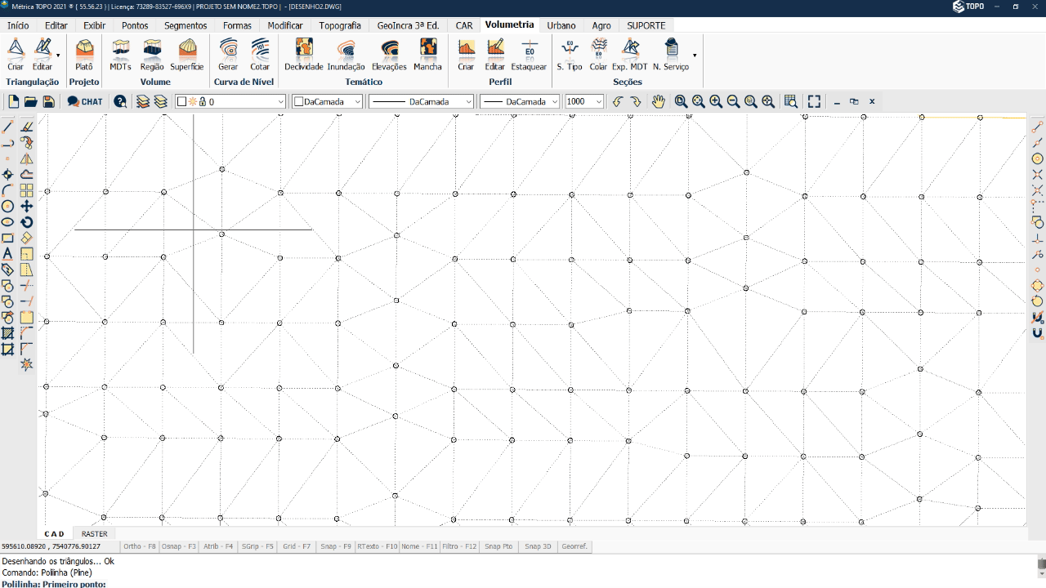
Task: Open the scale 1000 dropdown
Action: pyautogui.click(x=598, y=102)
